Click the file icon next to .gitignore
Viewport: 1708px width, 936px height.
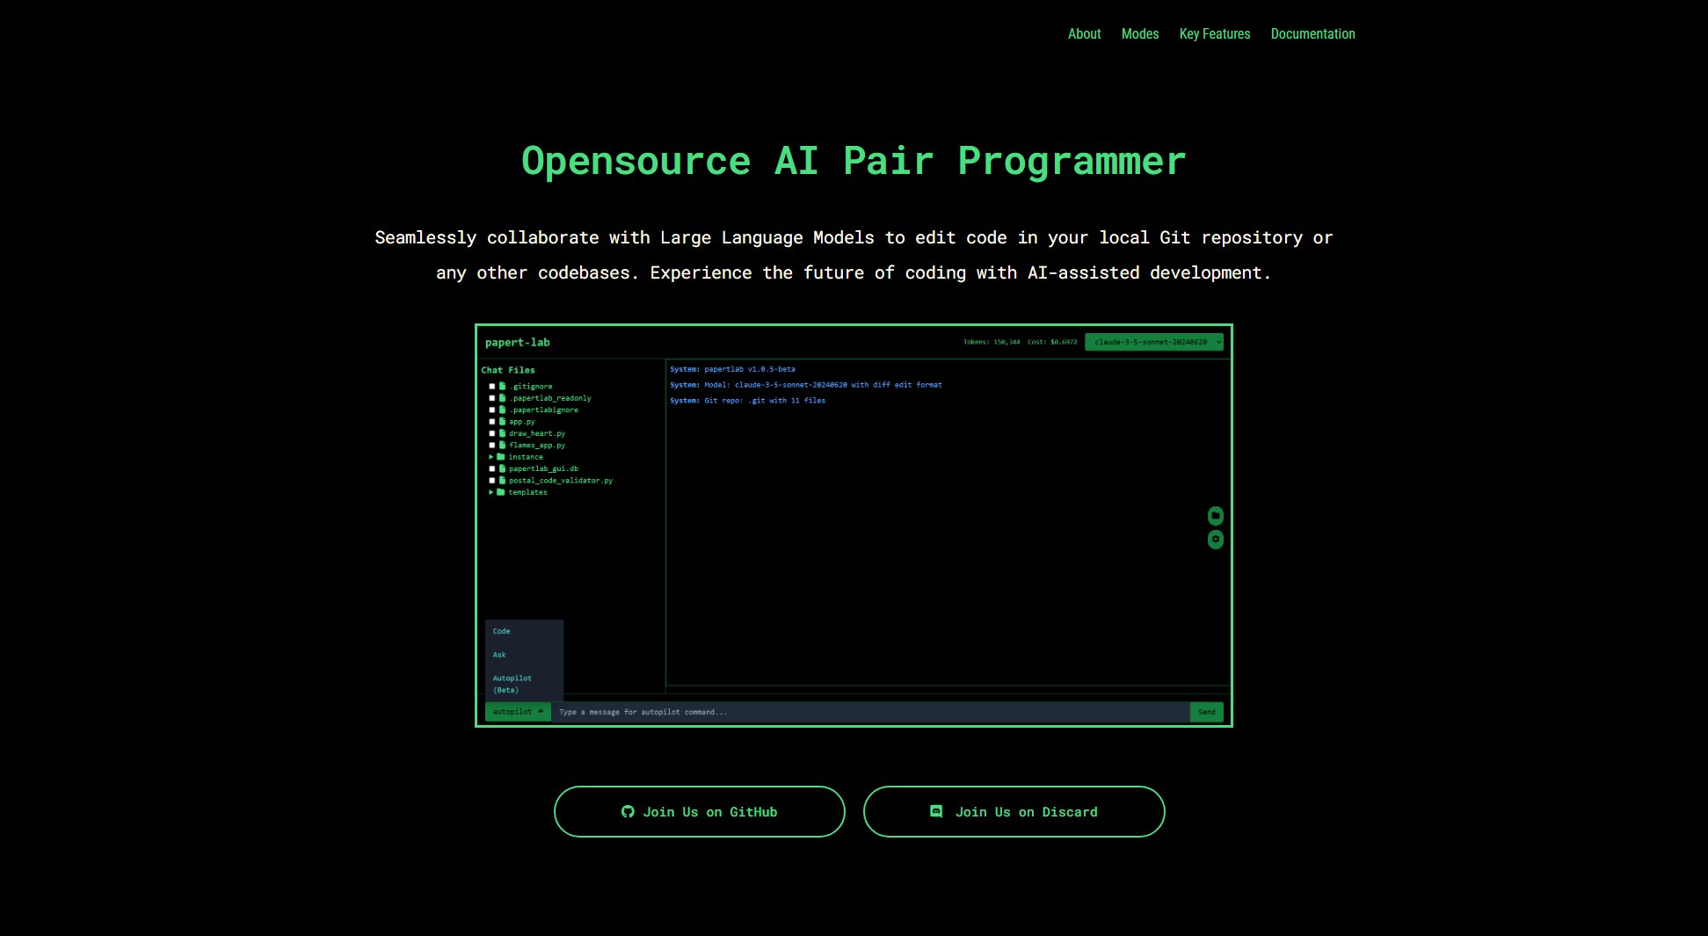(503, 387)
